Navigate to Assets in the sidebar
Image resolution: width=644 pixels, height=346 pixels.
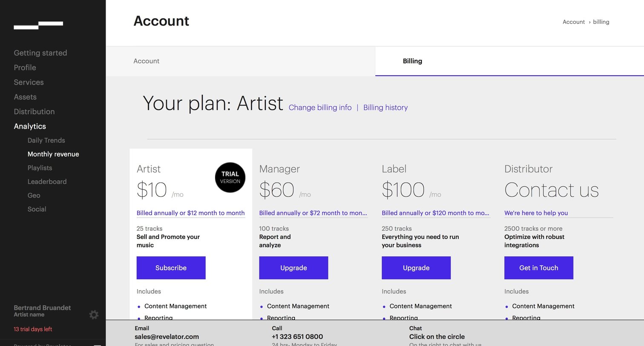tap(25, 97)
